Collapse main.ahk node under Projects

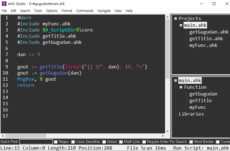click(x=181, y=25)
